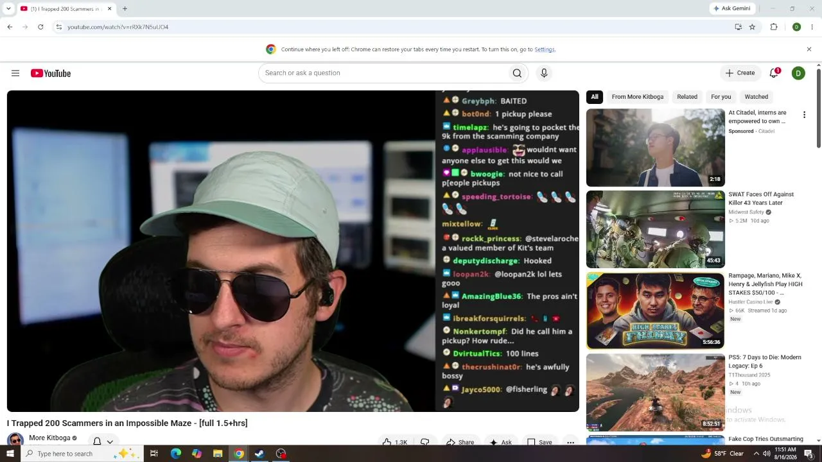Open the Hustler Casino Live channel name

[750, 302]
